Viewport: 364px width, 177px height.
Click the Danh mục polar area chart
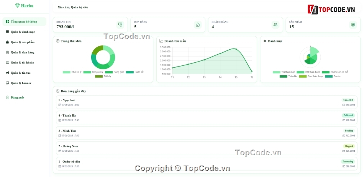click(x=310, y=57)
